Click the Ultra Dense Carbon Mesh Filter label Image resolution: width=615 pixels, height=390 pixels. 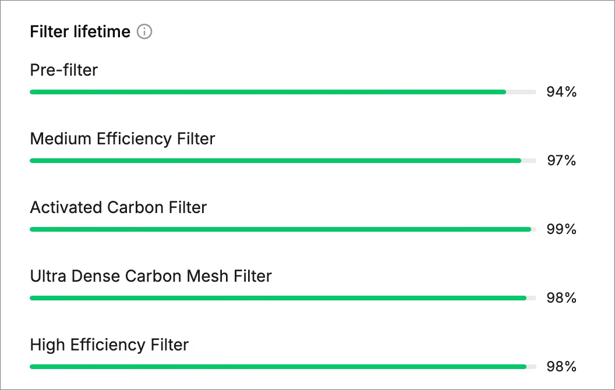pos(151,276)
